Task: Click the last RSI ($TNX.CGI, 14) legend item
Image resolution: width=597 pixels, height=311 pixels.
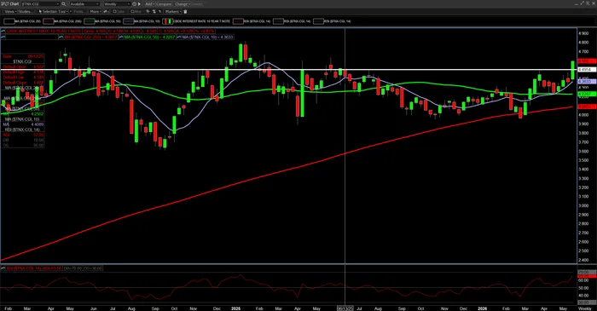Action: tap(332, 21)
